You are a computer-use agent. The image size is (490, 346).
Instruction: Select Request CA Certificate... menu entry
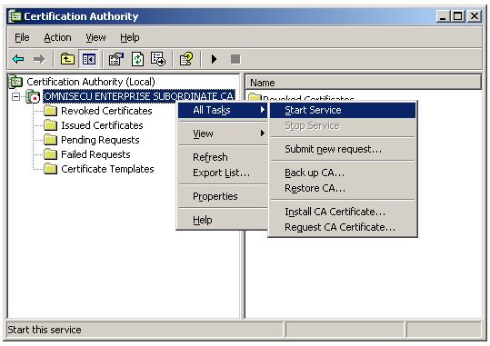point(343,227)
